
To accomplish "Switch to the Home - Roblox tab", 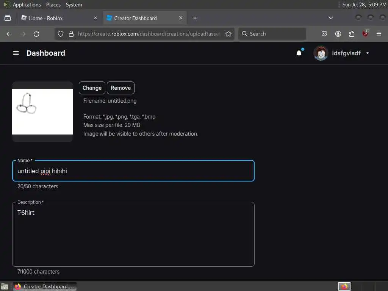I will [59, 18].
